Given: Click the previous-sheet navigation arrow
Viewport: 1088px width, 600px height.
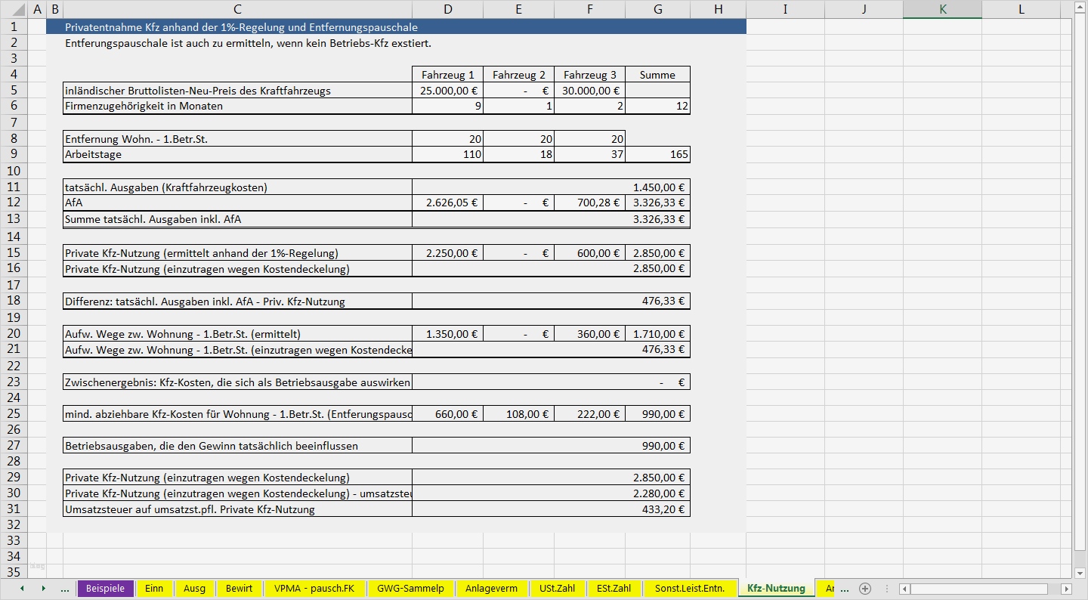Looking at the screenshot, I should click(22, 588).
